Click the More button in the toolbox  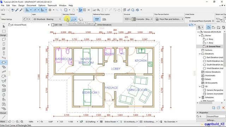(x=2, y=121)
